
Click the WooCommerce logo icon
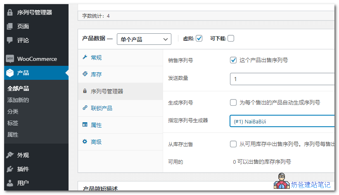tap(10, 59)
